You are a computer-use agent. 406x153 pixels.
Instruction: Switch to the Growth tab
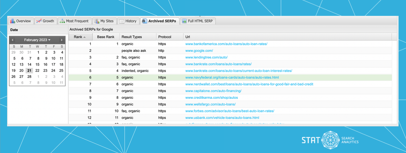45,21
